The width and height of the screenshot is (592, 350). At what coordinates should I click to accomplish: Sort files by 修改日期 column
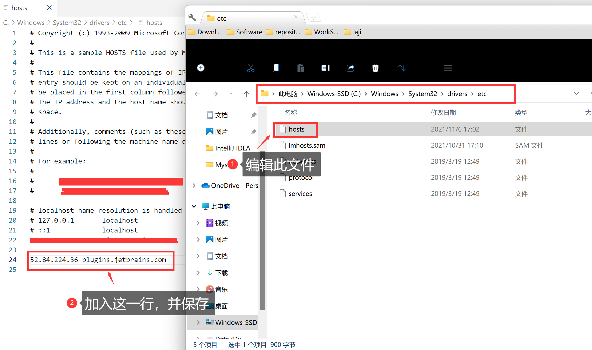[x=443, y=113]
